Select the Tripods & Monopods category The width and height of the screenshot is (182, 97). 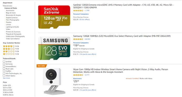14,34
